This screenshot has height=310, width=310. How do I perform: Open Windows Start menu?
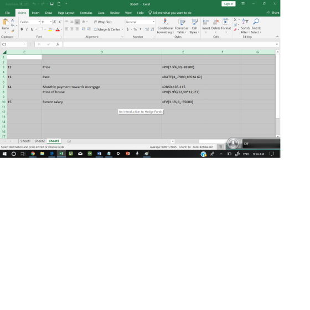pyautogui.click(x=4, y=154)
